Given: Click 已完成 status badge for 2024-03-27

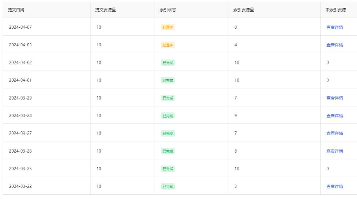Looking at the screenshot, I should pos(168,134).
